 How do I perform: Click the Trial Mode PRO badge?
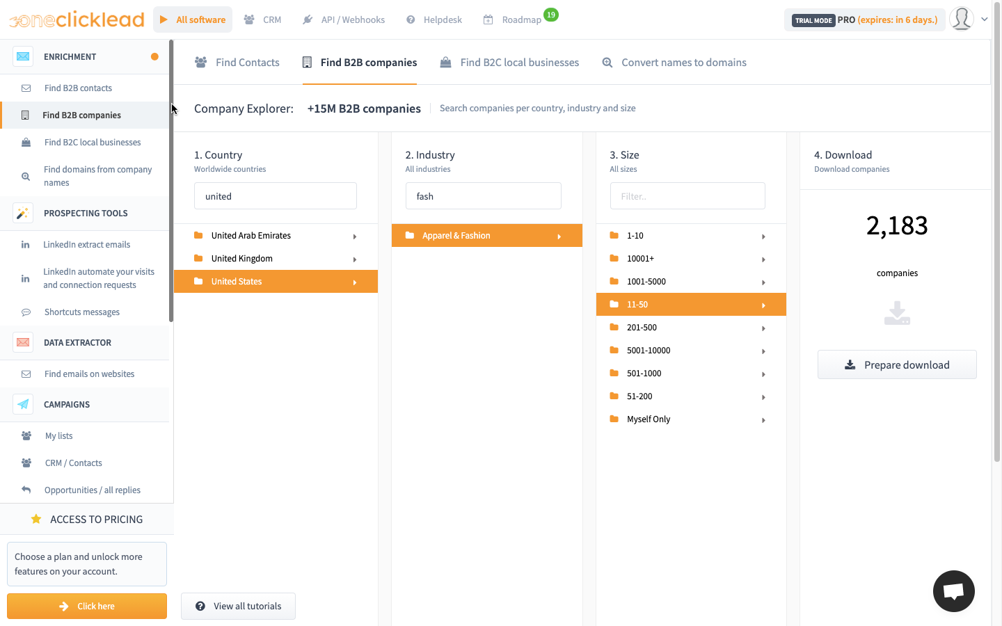click(x=865, y=19)
